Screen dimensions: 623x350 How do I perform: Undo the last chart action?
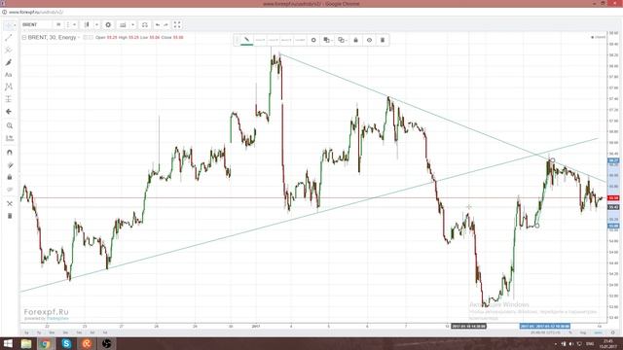click(x=158, y=24)
